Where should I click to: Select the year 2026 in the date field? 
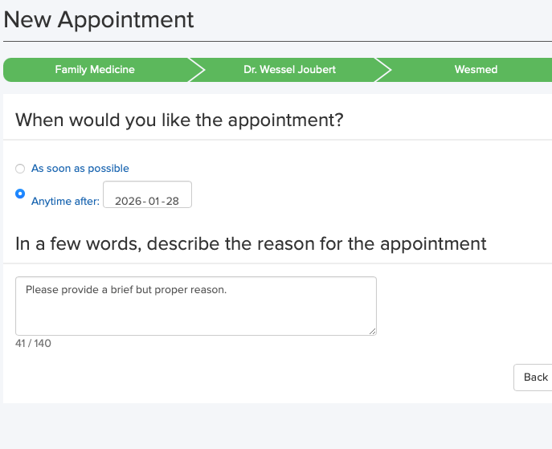point(129,201)
